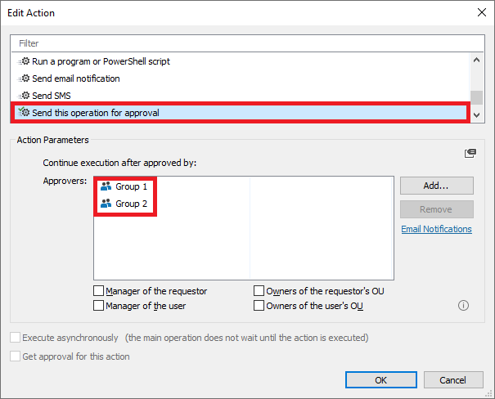
Task: Select the Group 2 people icon
Action: (106, 204)
